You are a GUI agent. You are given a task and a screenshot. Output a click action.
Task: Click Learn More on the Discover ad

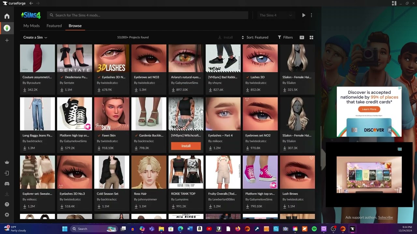369,109
